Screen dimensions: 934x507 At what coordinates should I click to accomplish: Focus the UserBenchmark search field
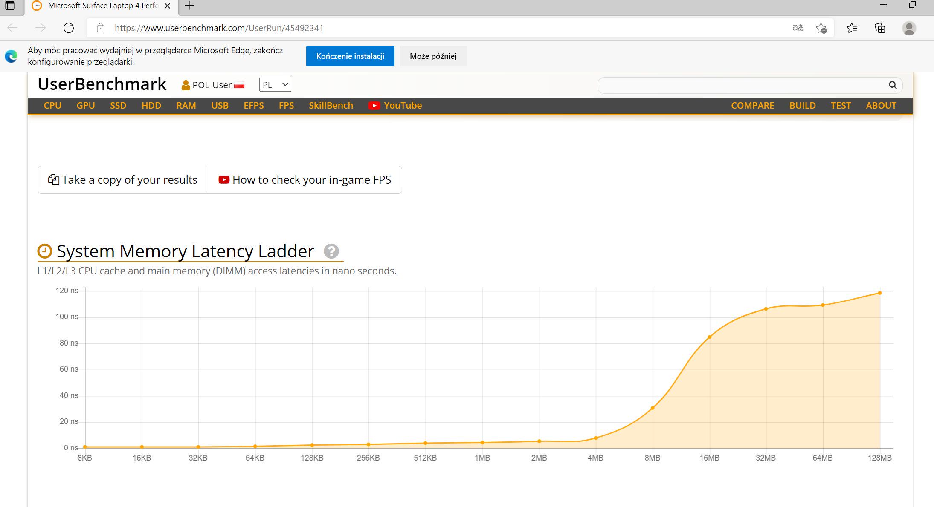[x=742, y=85]
